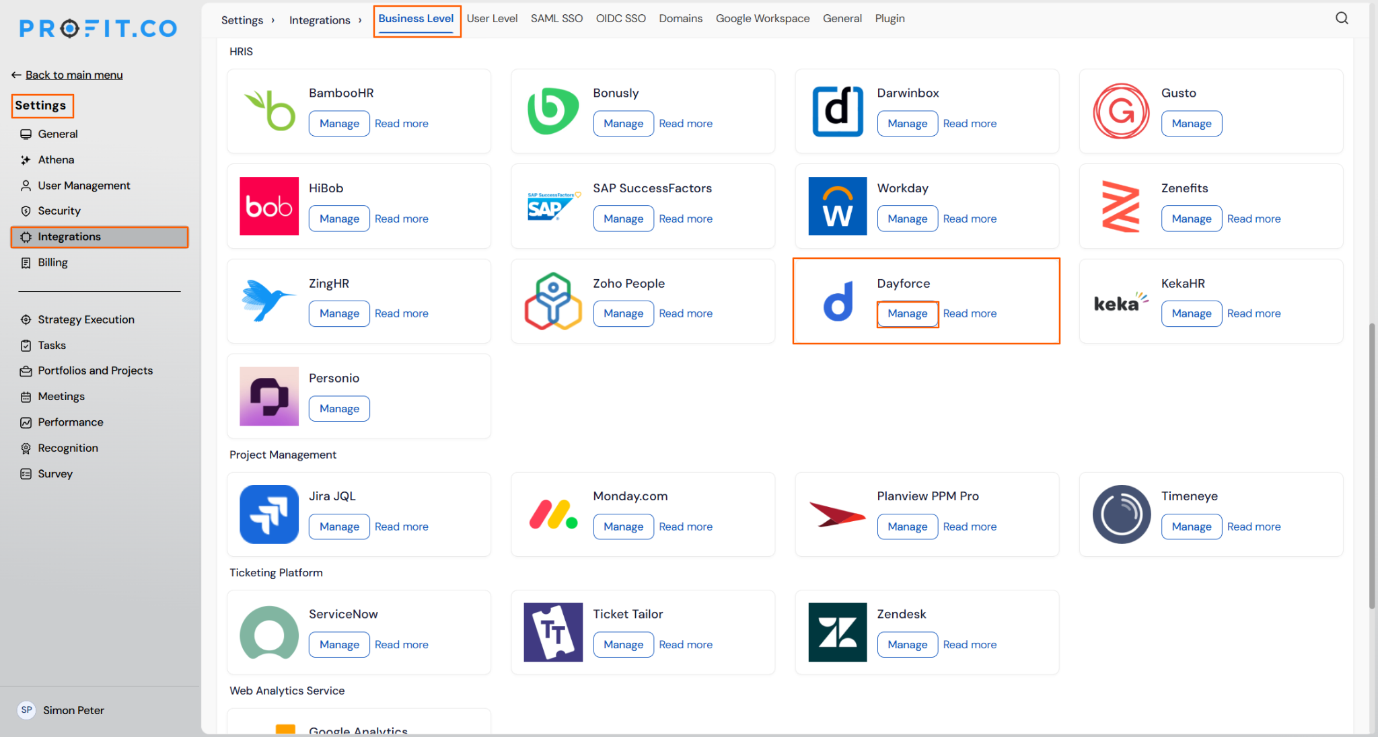Image resolution: width=1378 pixels, height=737 pixels.
Task: Click the Bonusly logo icon
Action: point(553,111)
